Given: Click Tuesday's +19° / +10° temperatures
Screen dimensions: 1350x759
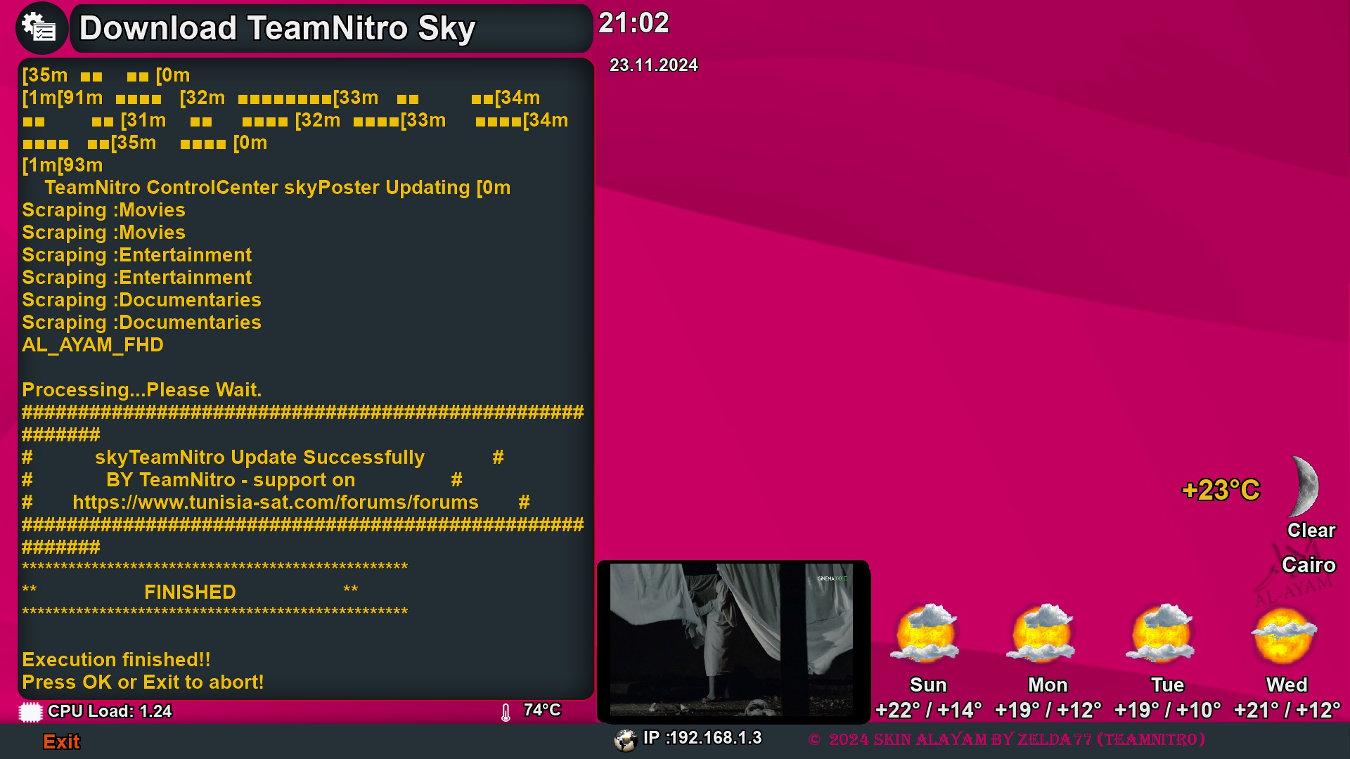Looking at the screenshot, I should click(1167, 711).
